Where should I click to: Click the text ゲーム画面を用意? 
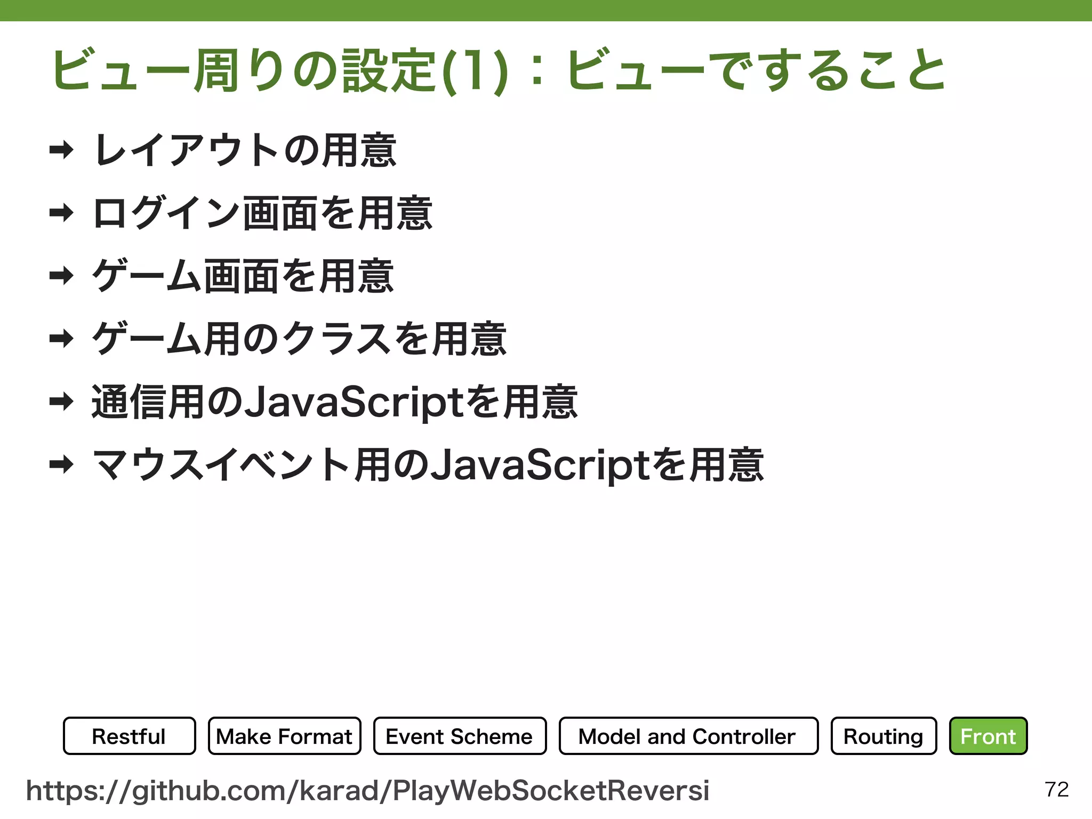(243, 276)
